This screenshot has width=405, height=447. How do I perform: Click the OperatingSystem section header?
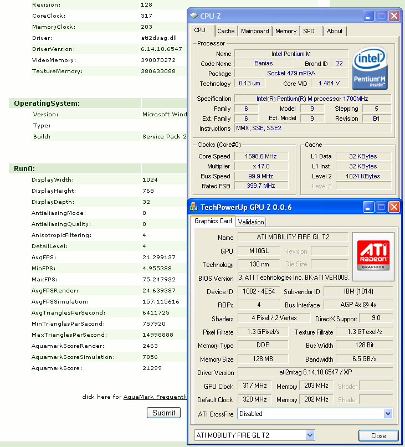[47, 103]
